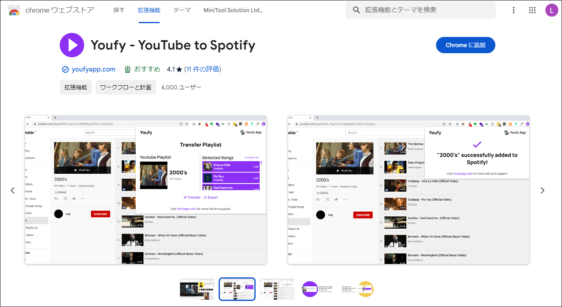
Task: Click the おすすめ featured badge
Action: coord(142,69)
